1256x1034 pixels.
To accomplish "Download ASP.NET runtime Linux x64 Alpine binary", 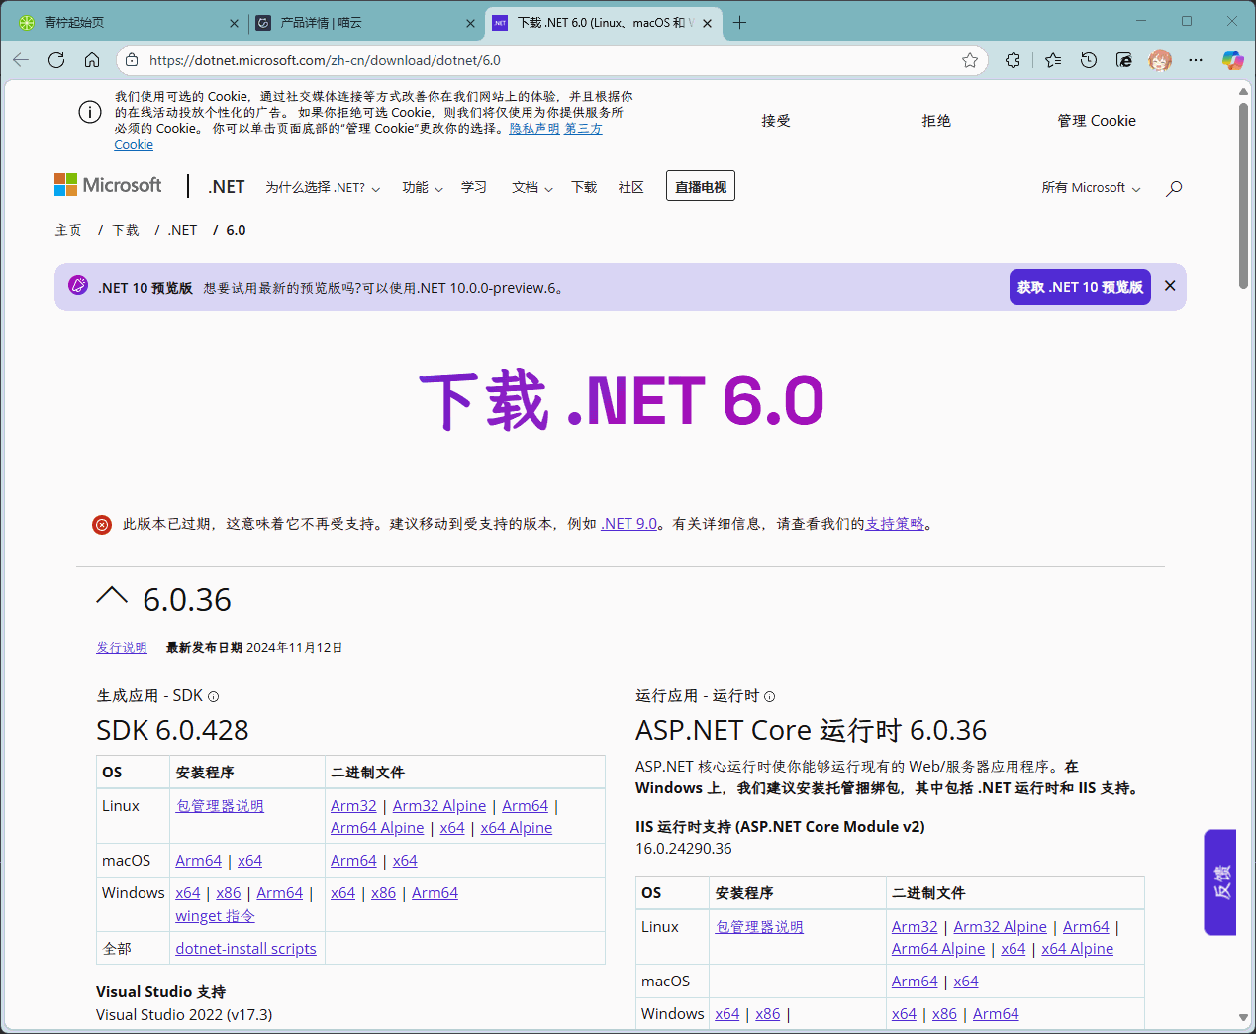I will point(1077,949).
